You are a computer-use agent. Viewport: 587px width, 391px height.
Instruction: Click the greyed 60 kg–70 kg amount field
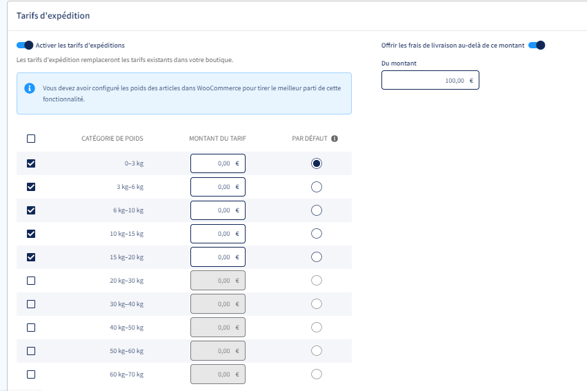(x=218, y=374)
